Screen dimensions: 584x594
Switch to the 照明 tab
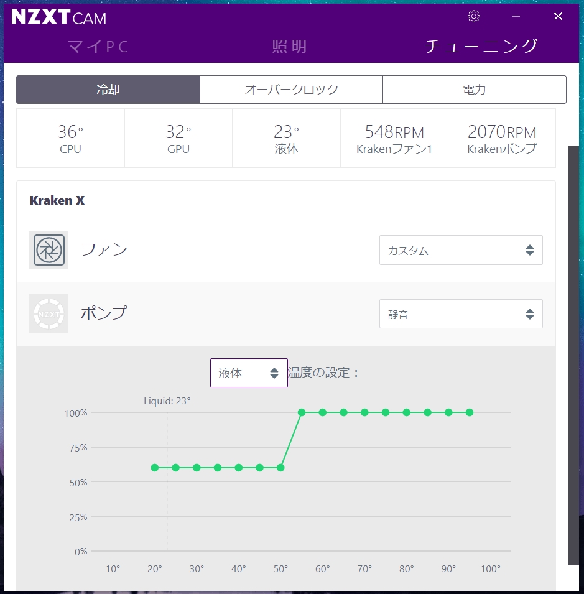(289, 47)
